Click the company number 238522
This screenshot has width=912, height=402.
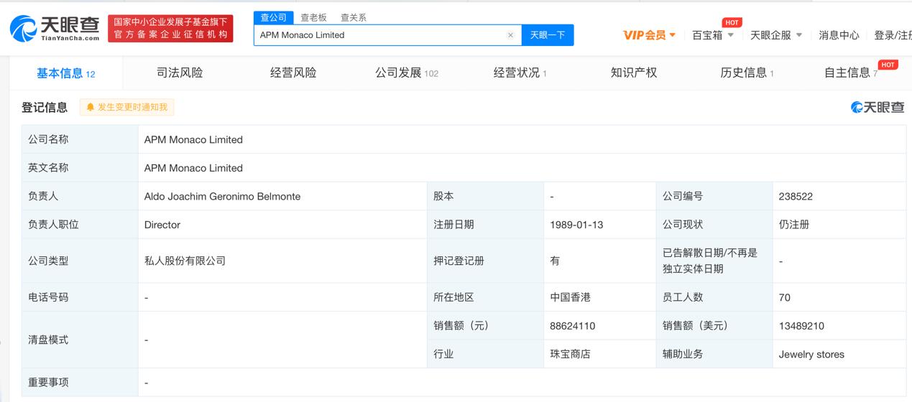(796, 196)
